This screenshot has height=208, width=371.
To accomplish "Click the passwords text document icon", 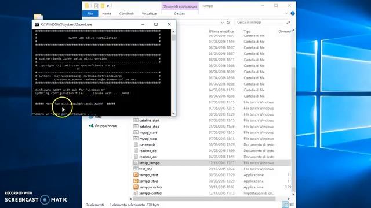I will click(136, 144).
